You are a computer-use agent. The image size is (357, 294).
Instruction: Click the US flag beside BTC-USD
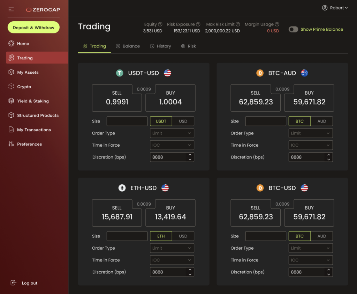[304, 188]
